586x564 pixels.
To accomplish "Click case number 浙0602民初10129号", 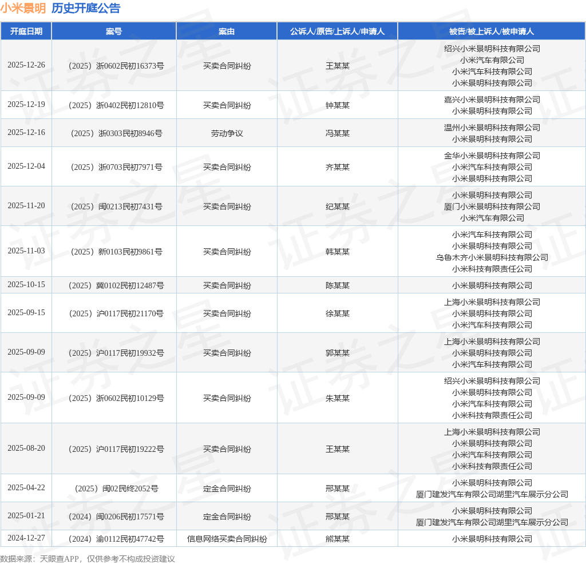I will click(x=116, y=399).
